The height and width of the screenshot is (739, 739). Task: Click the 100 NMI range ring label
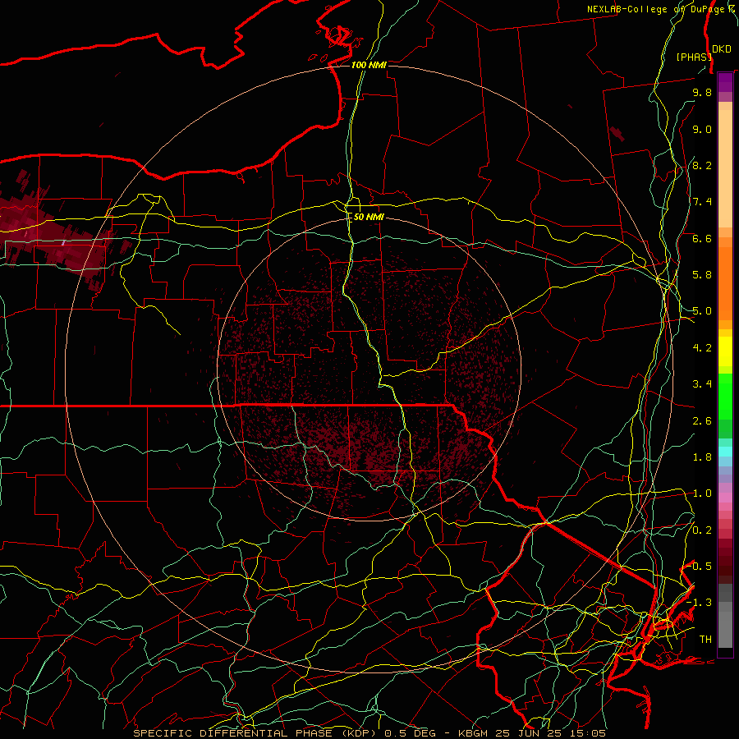pyautogui.click(x=369, y=65)
